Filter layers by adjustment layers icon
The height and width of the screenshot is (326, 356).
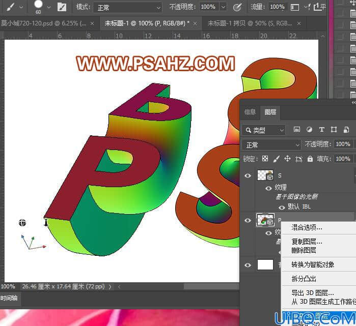pos(309,130)
